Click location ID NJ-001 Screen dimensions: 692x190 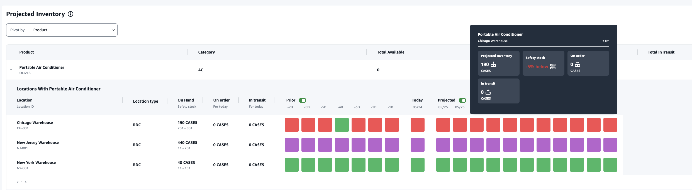coord(22,148)
